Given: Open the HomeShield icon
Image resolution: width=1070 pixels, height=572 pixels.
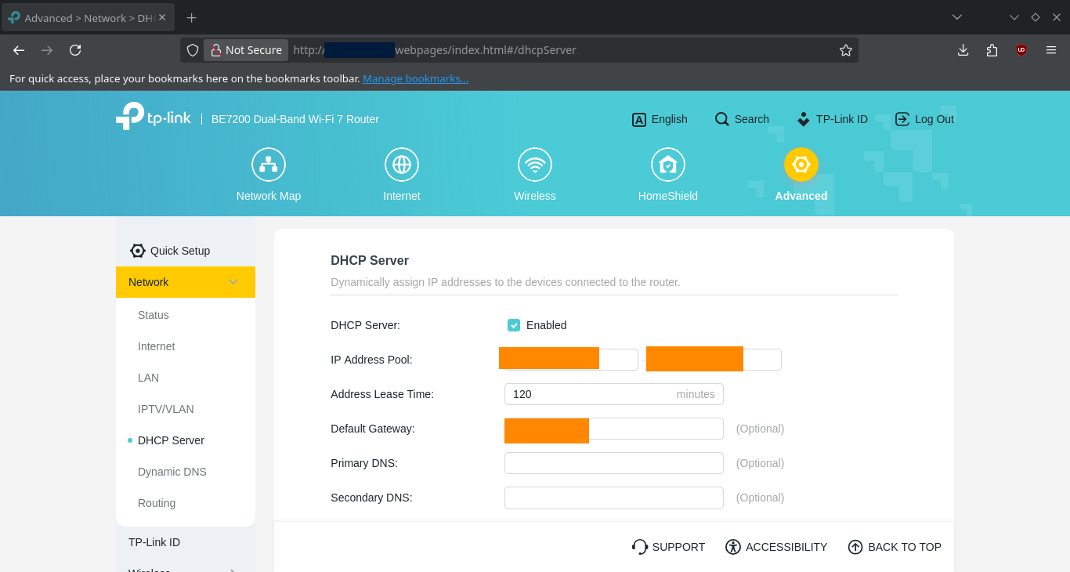Looking at the screenshot, I should click(x=668, y=165).
